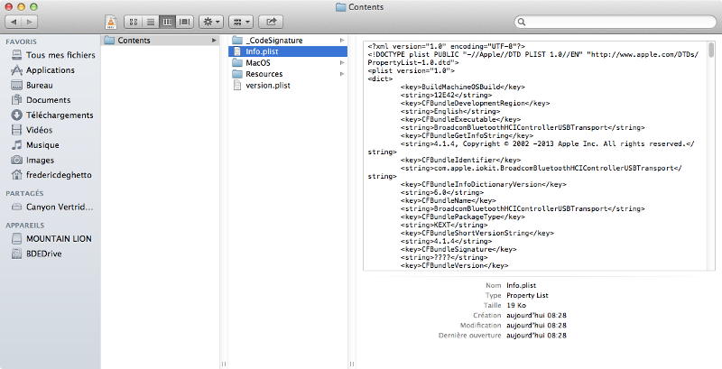Click the Contents title bar folder icon
The width and height of the screenshot is (722, 369).
[341, 7]
